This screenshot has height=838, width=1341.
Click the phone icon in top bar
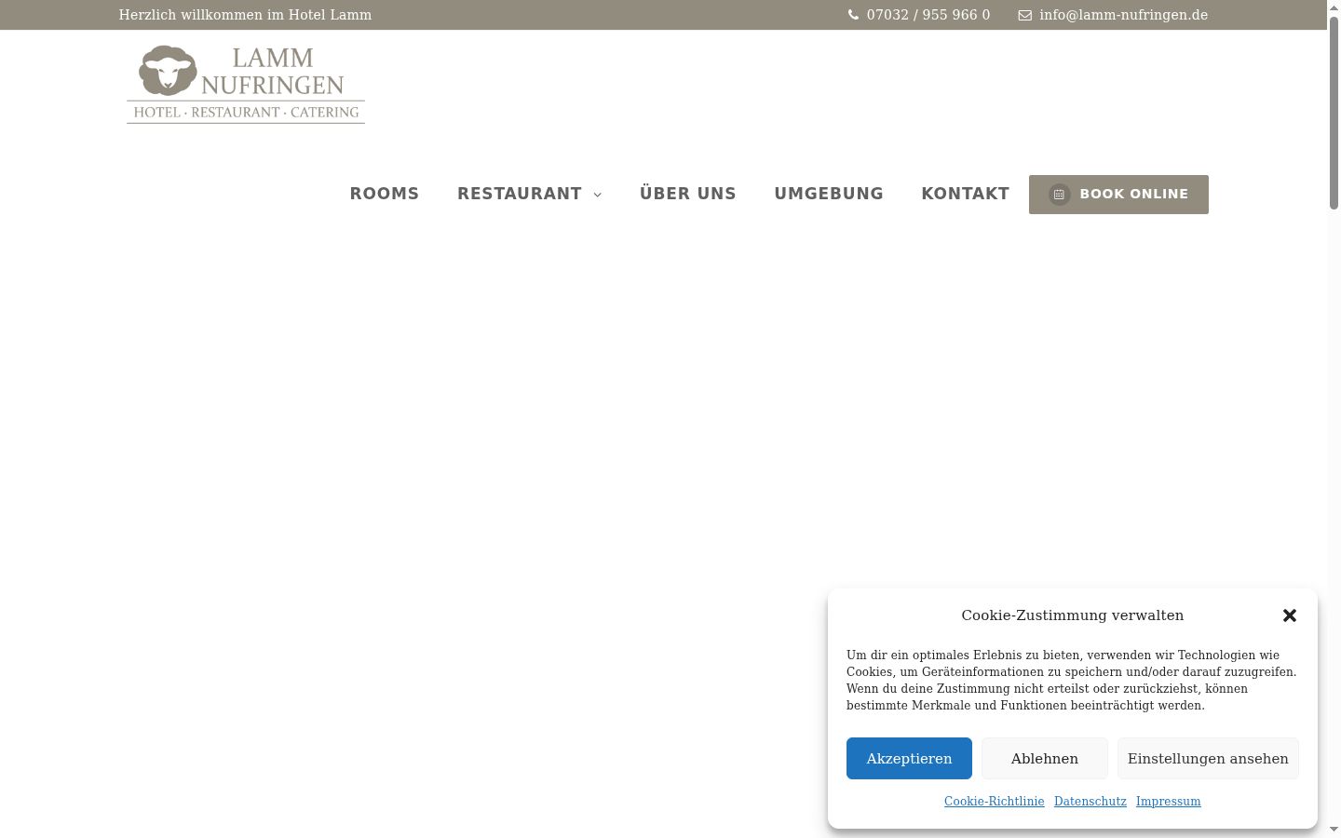tap(853, 15)
